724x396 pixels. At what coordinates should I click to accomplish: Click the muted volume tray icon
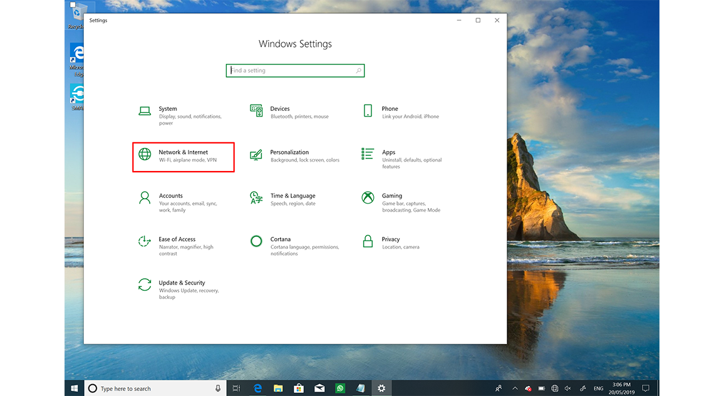568,388
